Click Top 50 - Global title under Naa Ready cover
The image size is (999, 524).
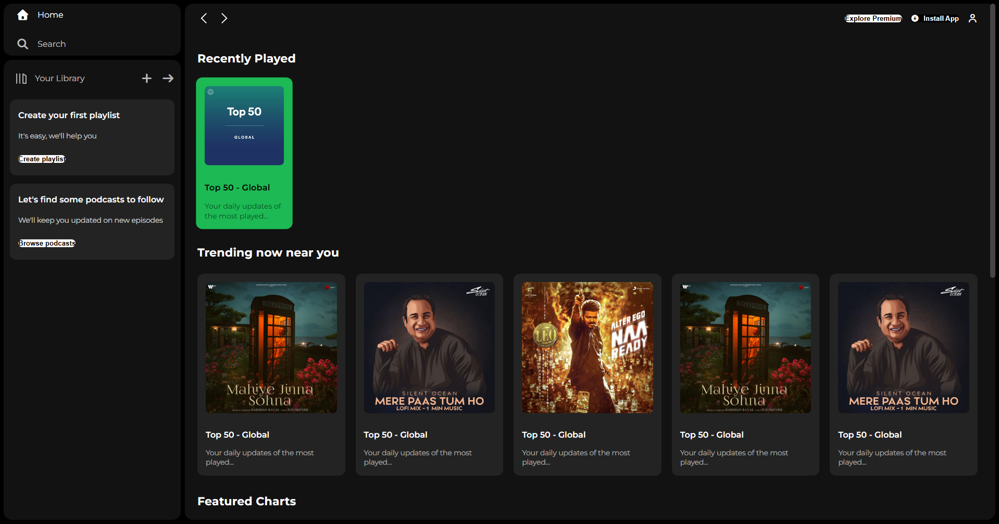pos(554,435)
